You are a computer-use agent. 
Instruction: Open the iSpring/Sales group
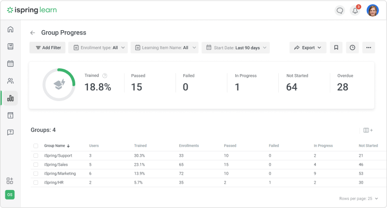pyautogui.click(x=56, y=165)
